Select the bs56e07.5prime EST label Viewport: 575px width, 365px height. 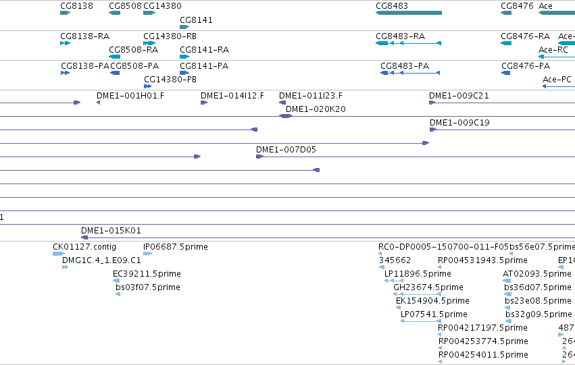click(x=542, y=247)
